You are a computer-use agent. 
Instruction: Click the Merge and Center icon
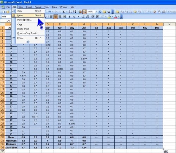point(64,17)
